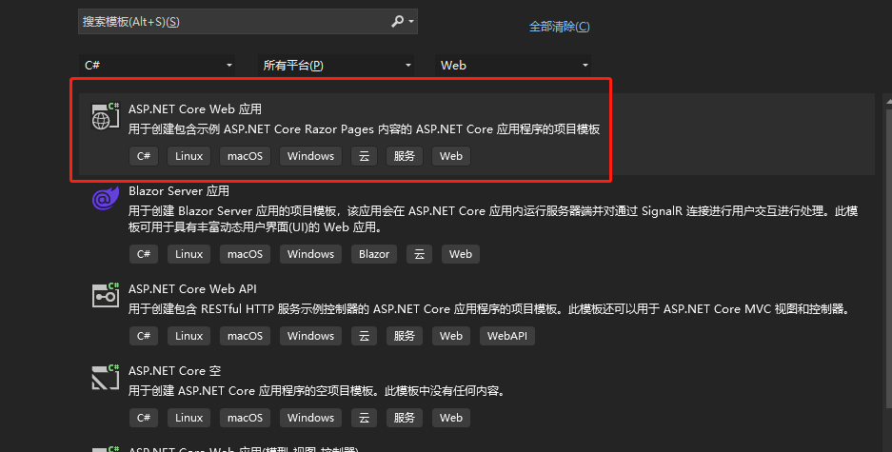Click the Linux tag under Blazor Server 应用
892x452 pixels.
coord(188,254)
